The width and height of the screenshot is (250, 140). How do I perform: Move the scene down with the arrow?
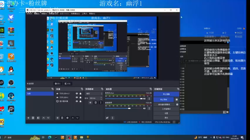pos(48,118)
